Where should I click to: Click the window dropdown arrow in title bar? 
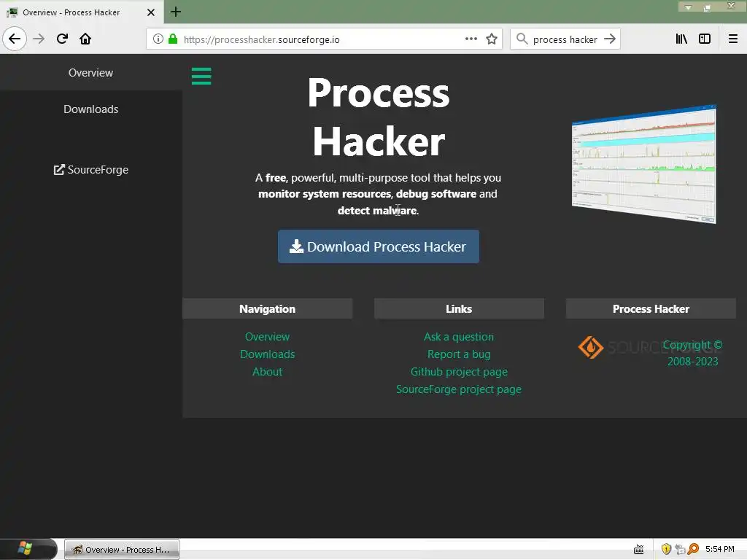(688, 7)
